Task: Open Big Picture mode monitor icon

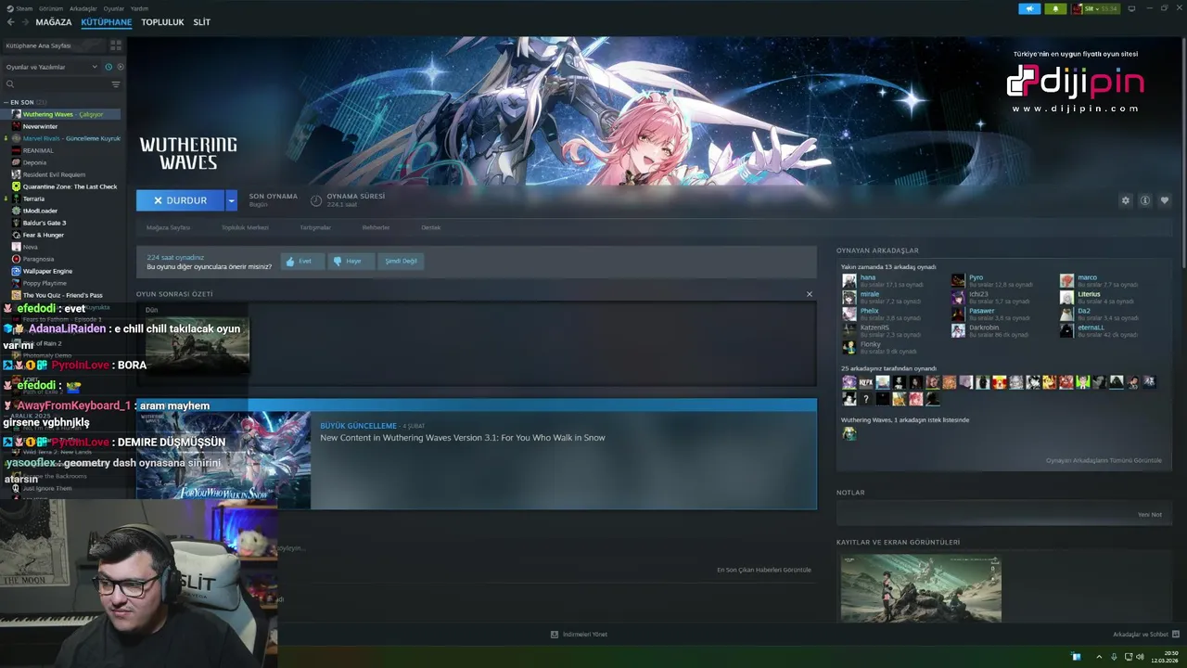Action: 1131,8
